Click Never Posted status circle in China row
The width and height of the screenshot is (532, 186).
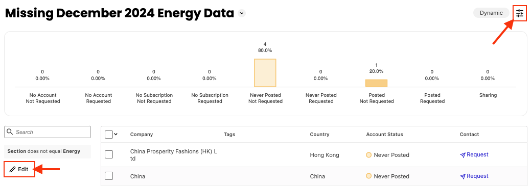(x=369, y=176)
